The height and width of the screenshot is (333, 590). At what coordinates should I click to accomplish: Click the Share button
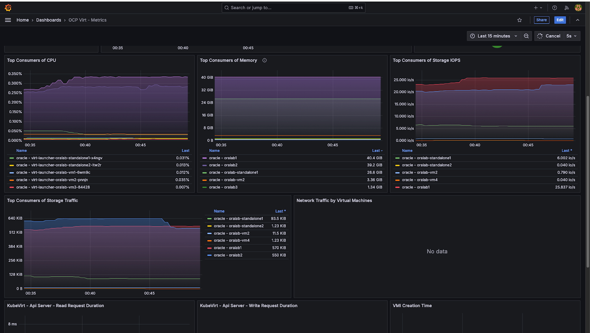[541, 20]
